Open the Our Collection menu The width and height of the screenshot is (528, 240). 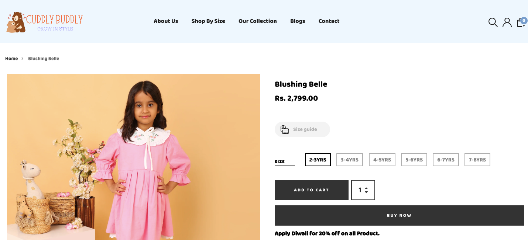point(257,21)
